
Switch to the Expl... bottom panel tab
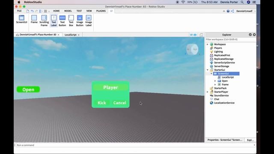(x=250, y=140)
